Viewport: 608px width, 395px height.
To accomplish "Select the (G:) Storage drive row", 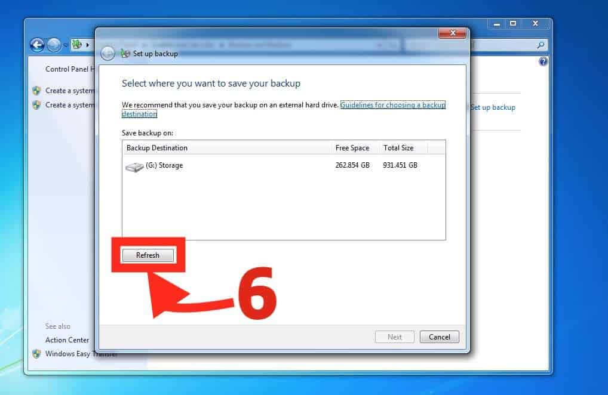I will (x=284, y=165).
